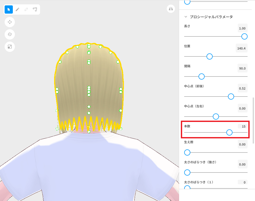This screenshot has height=201, width=255.
Task: Select the control point edit tool
Action: [35, 9]
